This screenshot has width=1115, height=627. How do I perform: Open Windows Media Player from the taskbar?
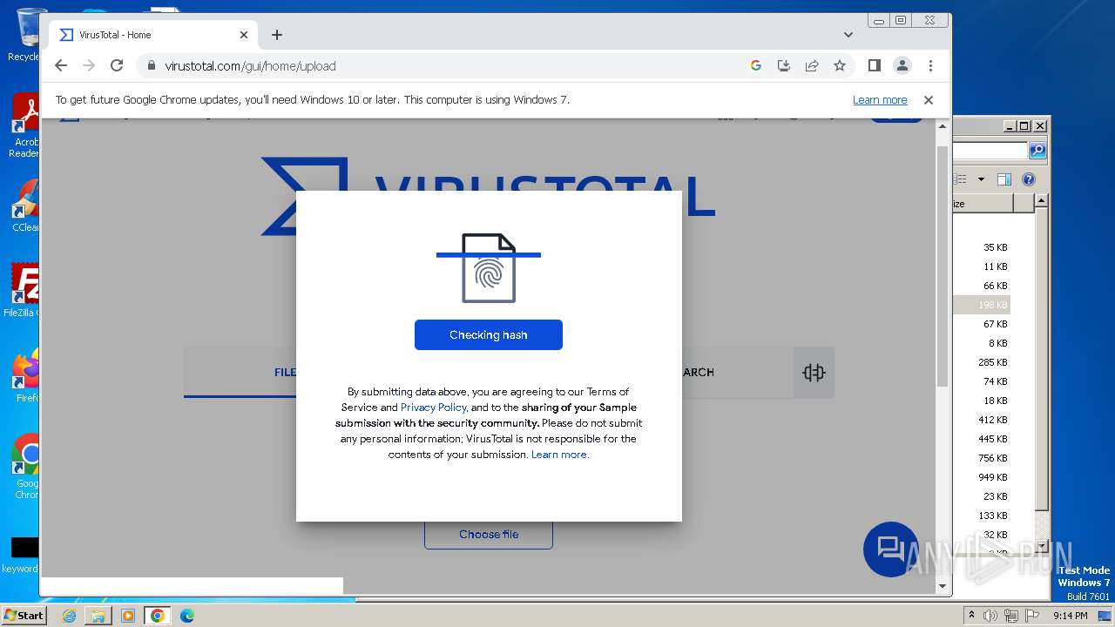pos(128,616)
